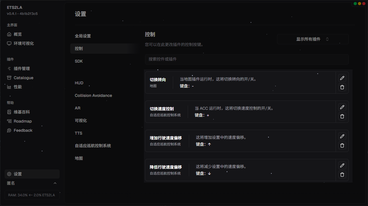
Task: Click the edit pencil for 切换转向
Action: pyautogui.click(x=342, y=78)
